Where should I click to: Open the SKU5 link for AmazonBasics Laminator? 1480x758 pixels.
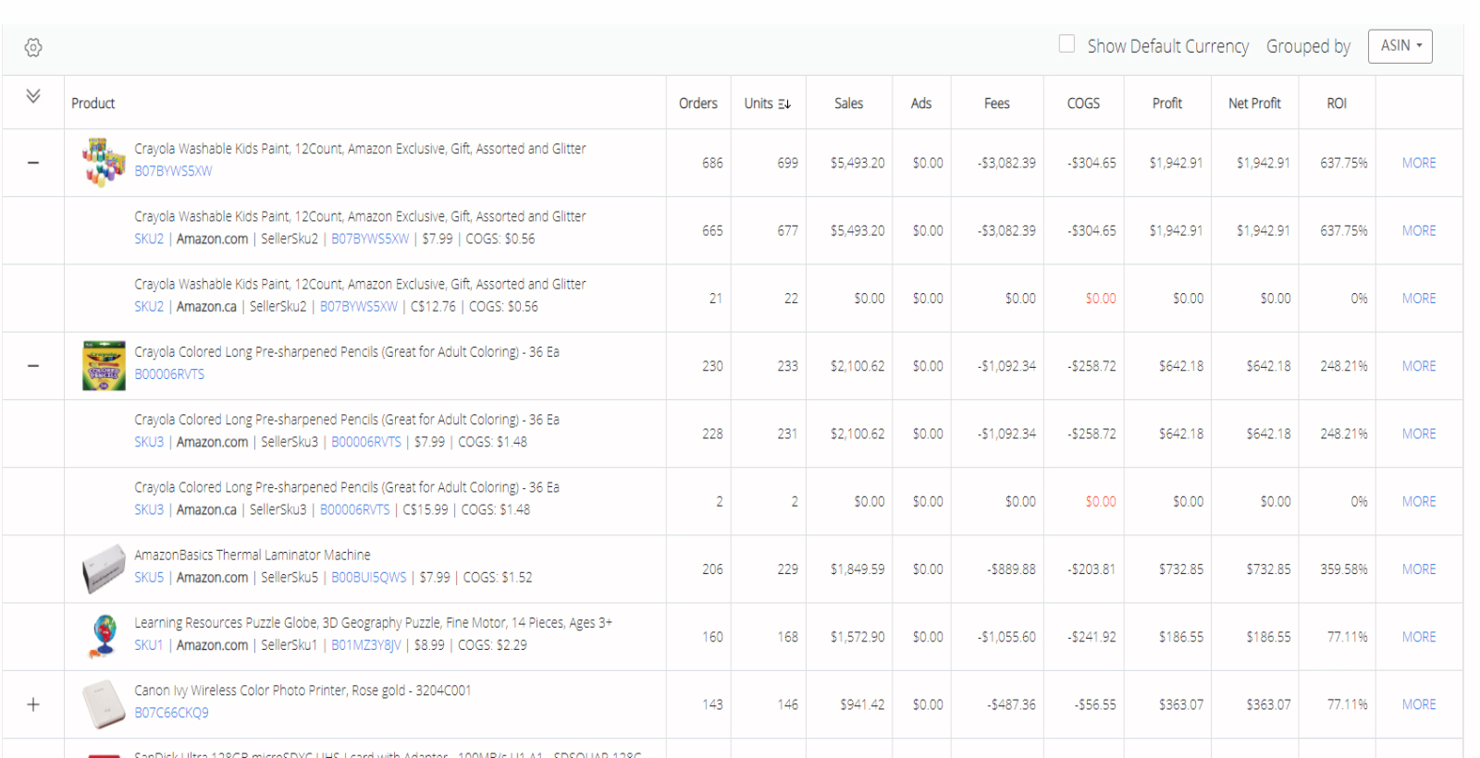click(x=149, y=578)
